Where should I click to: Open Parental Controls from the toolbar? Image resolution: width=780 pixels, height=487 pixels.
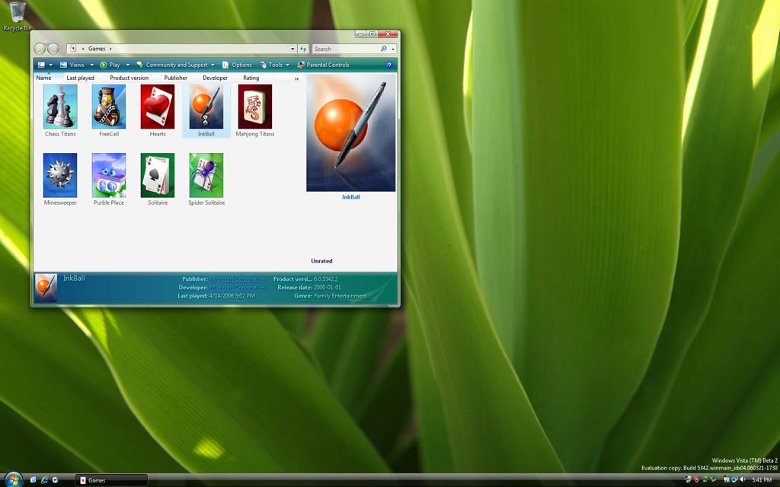323,65
